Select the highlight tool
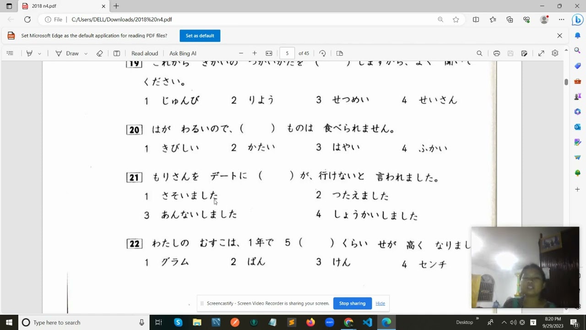 [29, 53]
